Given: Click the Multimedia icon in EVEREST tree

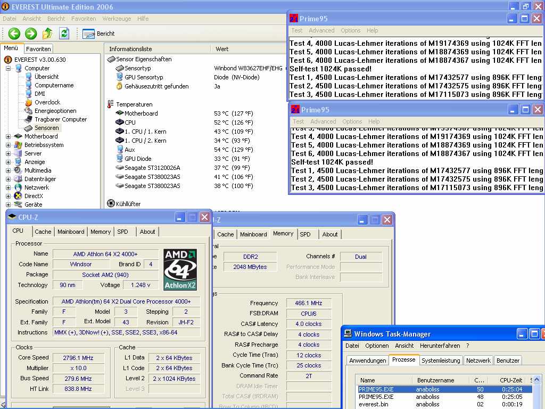Looking at the screenshot, I should click(18, 170).
